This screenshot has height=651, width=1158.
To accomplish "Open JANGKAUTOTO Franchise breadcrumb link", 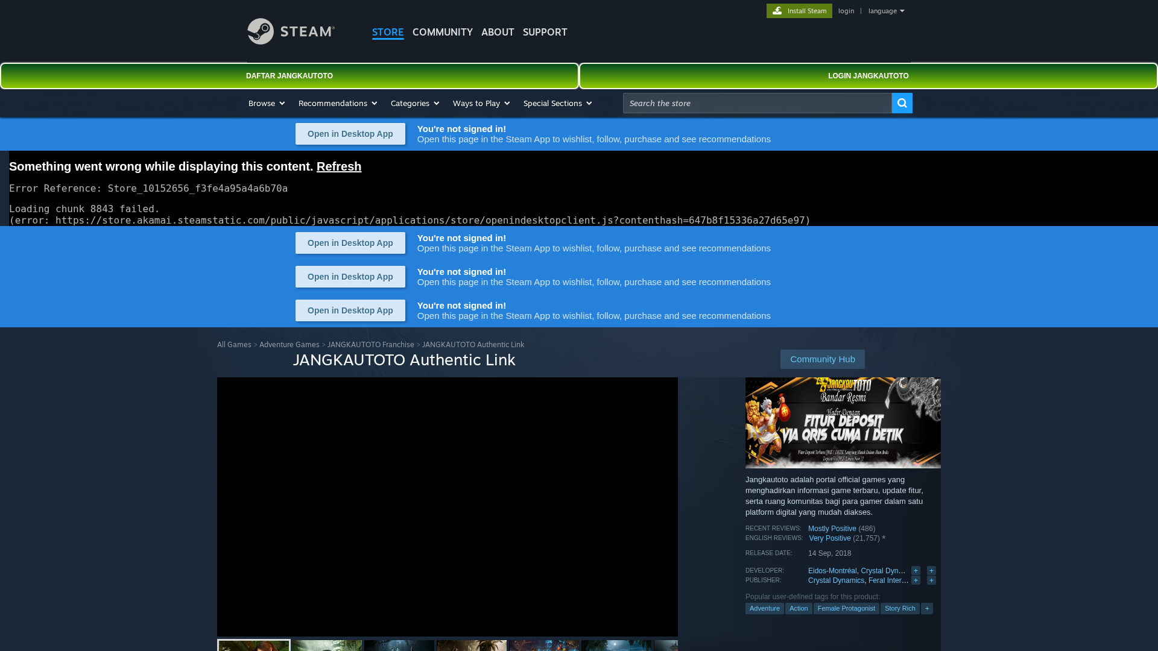I will point(371,345).
